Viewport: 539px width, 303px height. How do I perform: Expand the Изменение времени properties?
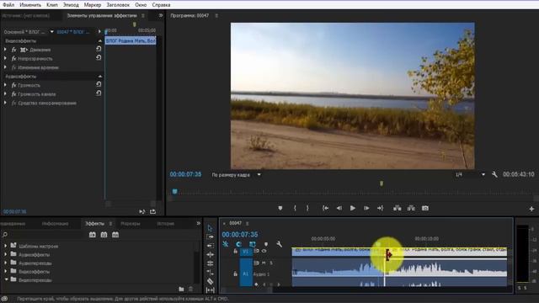click(5, 67)
